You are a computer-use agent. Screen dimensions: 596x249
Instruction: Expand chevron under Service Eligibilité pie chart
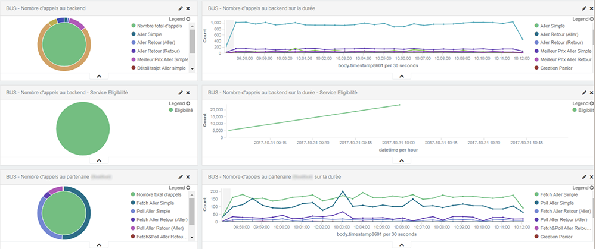(99, 160)
